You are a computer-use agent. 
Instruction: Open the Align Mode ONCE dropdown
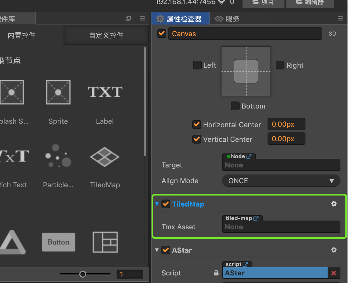coord(281,181)
